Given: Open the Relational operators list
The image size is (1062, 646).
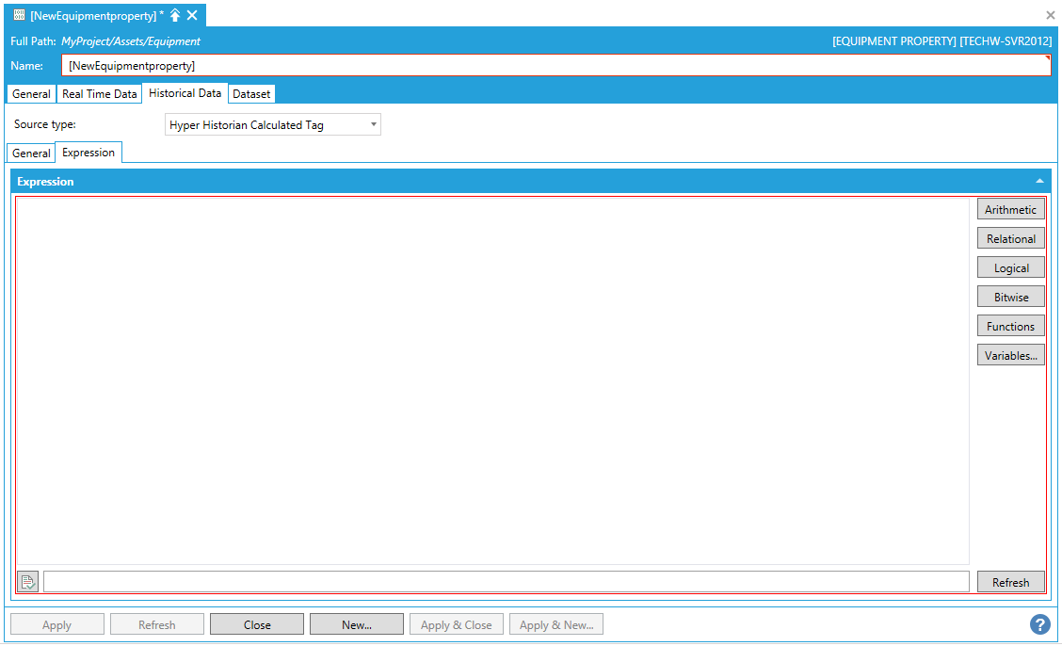Looking at the screenshot, I should pos(1010,239).
